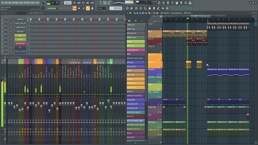This screenshot has width=258, height=145.
Task: Open the snap 'Line' dropdown in the toolbar
Action: pyautogui.click(x=102, y=8)
